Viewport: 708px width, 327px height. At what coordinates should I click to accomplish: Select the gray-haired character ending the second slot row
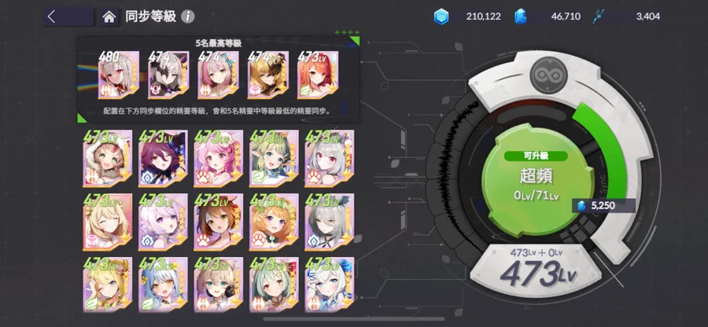(x=330, y=222)
